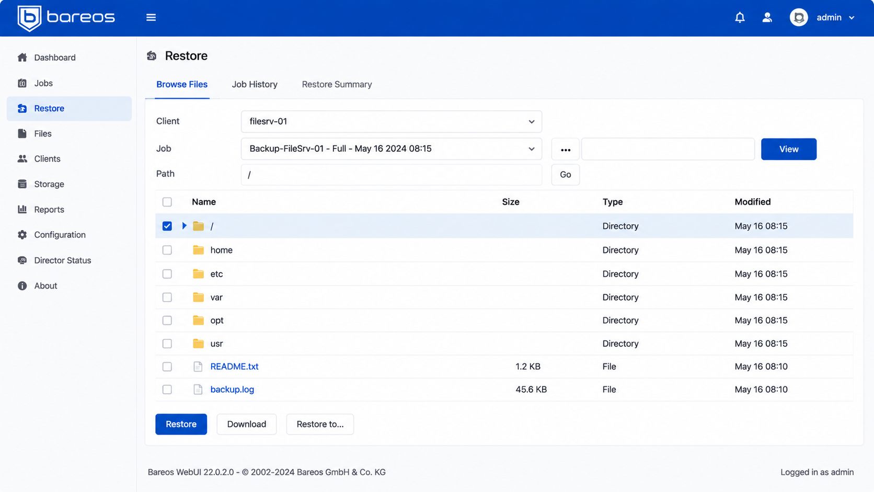The image size is (874, 492).
Task: Click the Storage disk icon
Action: coord(22,184)
